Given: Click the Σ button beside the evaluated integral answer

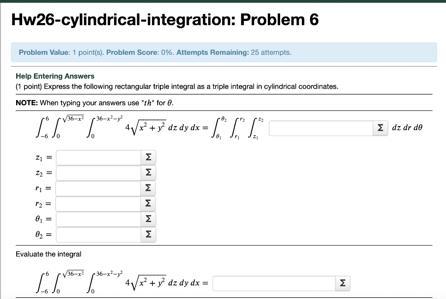Looking at the screenshot, I should [x=342, y=283].
